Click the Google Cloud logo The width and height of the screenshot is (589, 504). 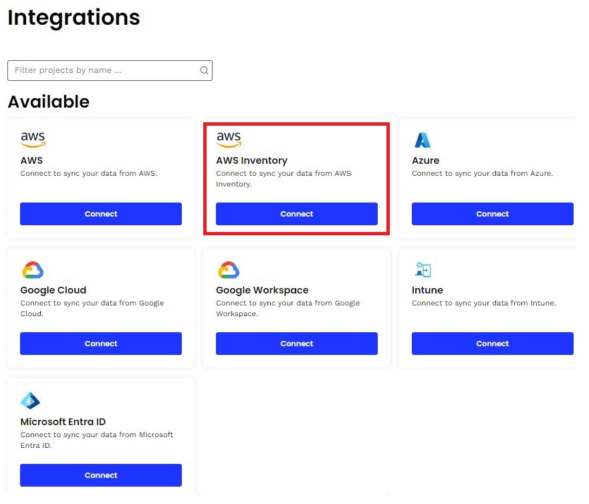coord(33,270)
